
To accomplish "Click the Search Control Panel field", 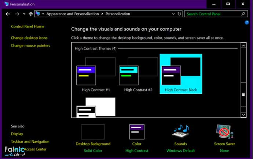I will pos(213,14).
